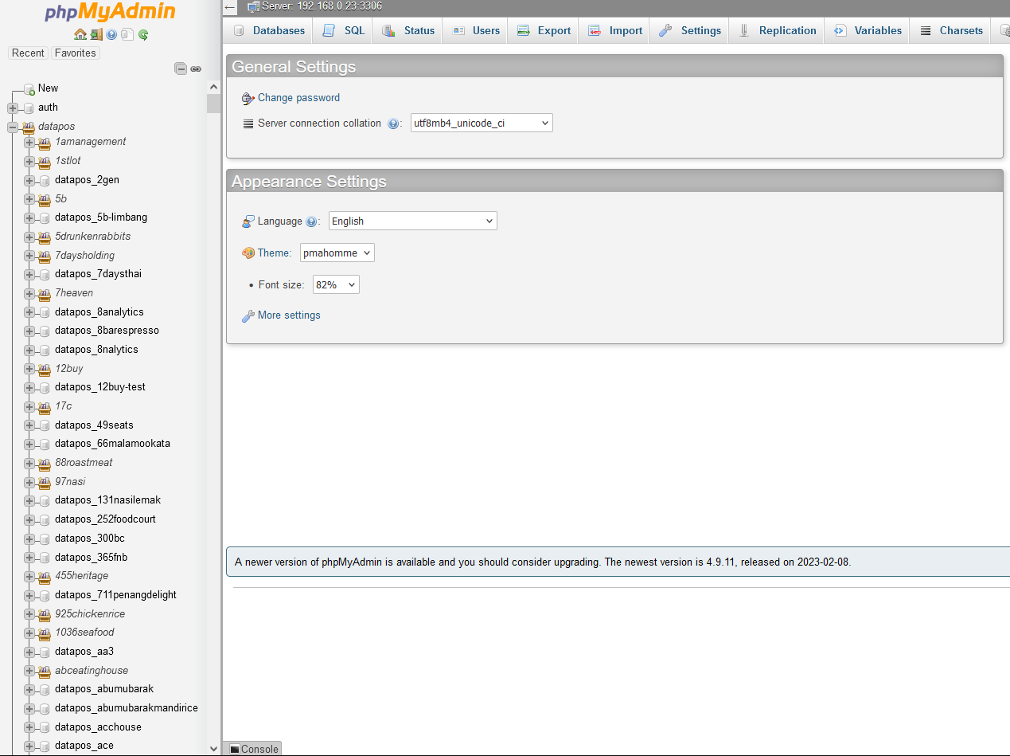Click the datapos group basket icon
Screen dimensions: 1010x756
29,127
